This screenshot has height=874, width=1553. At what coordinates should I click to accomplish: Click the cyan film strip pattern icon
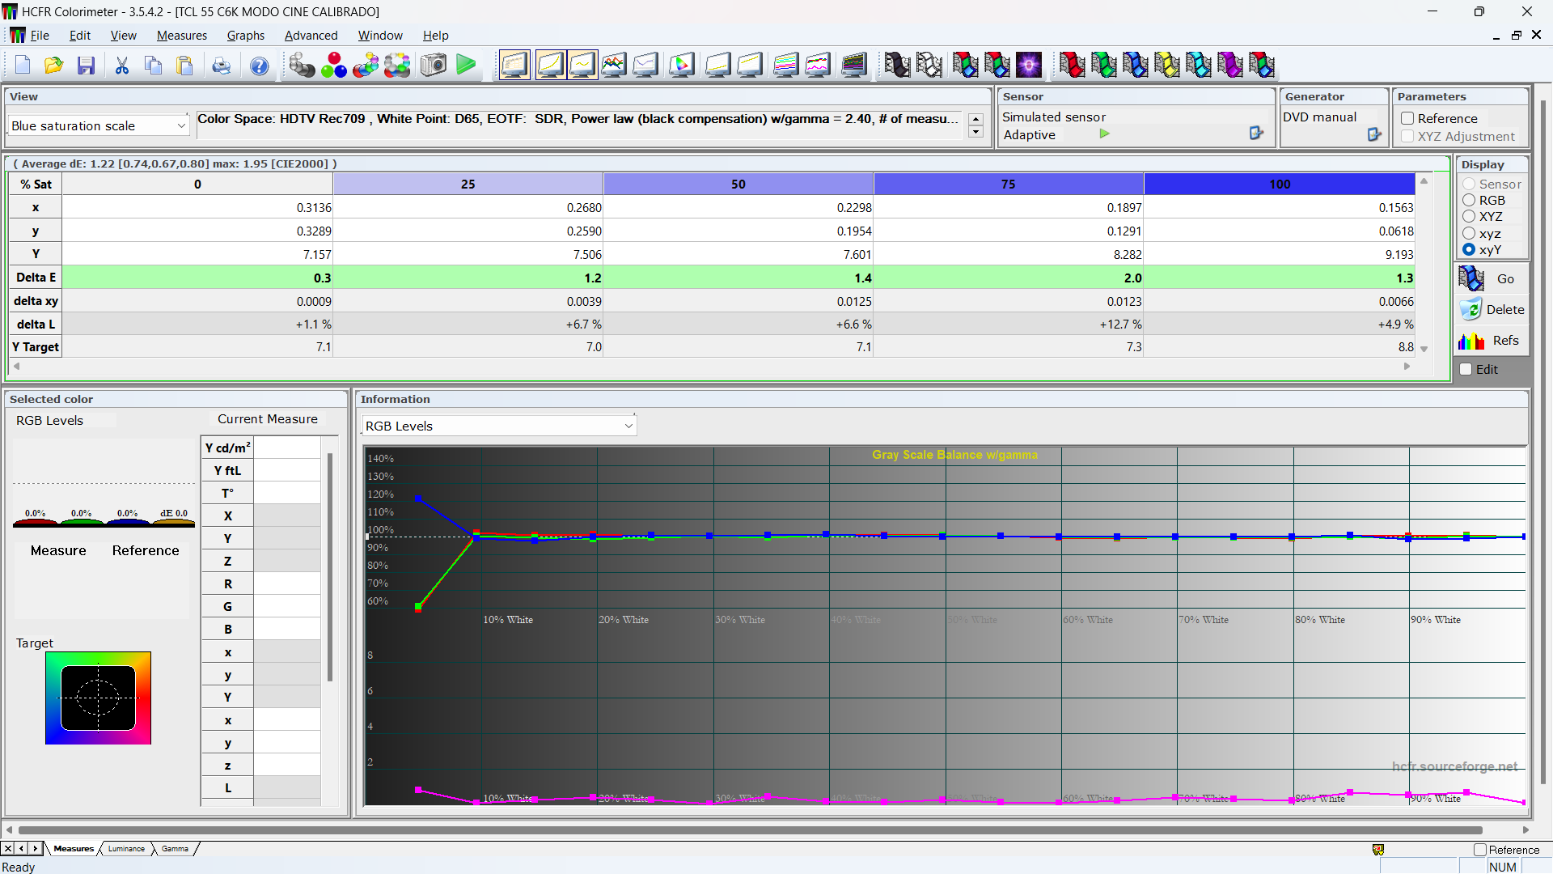tap(1199, 65)
